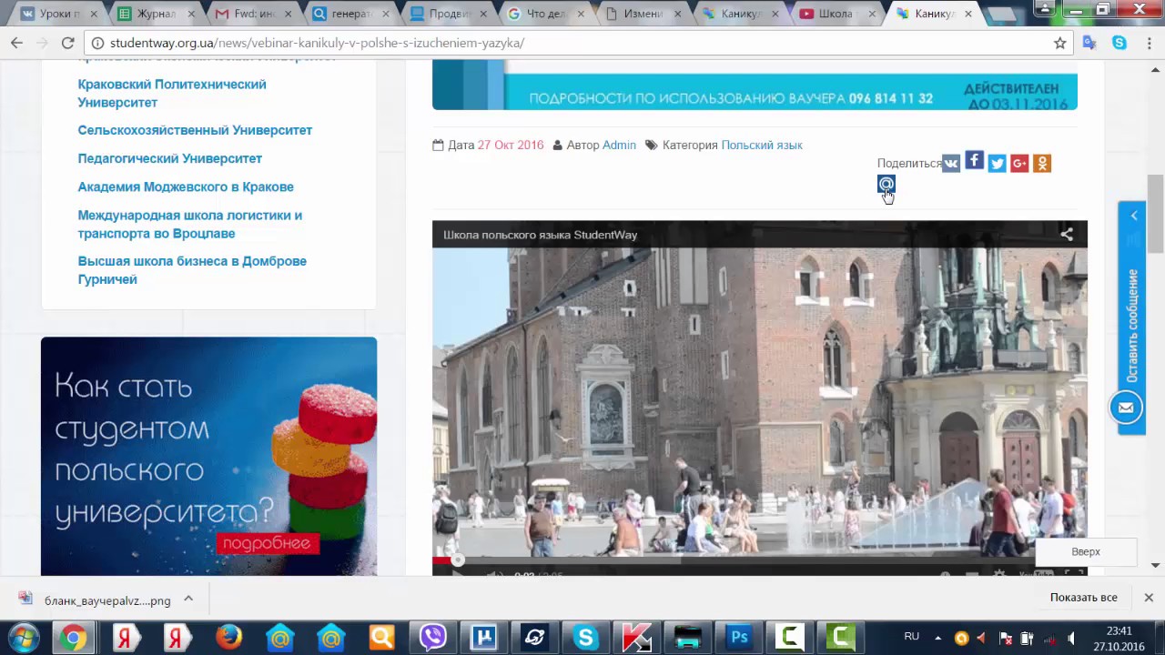Click the video title Школа польского языка StudentWay

coord(540,235)
